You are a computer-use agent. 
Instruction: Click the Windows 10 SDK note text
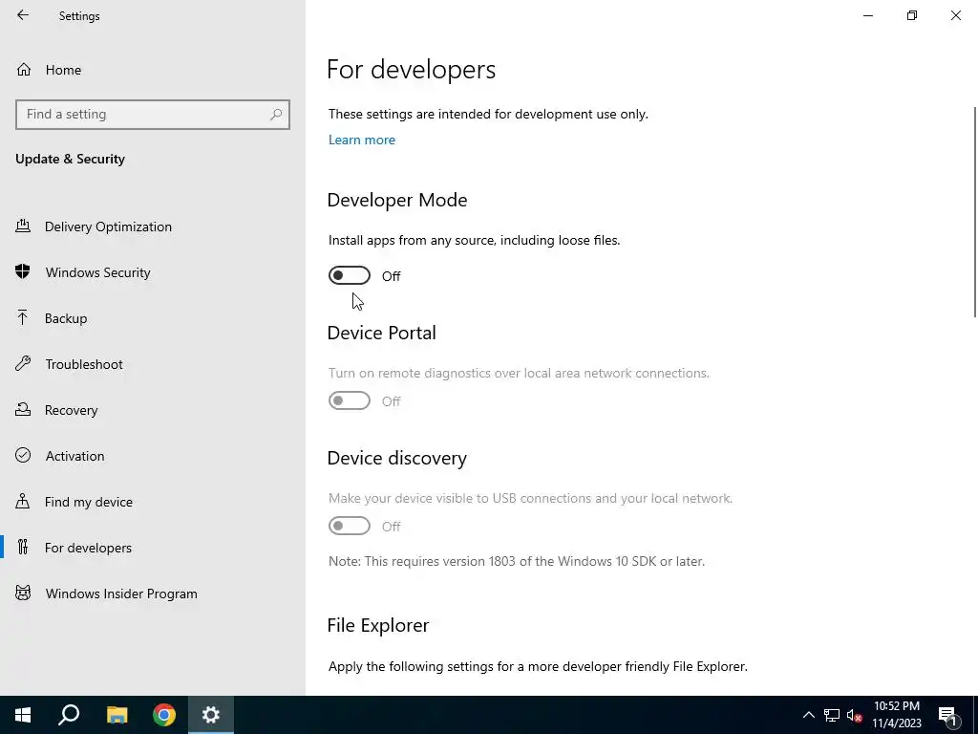517,561
